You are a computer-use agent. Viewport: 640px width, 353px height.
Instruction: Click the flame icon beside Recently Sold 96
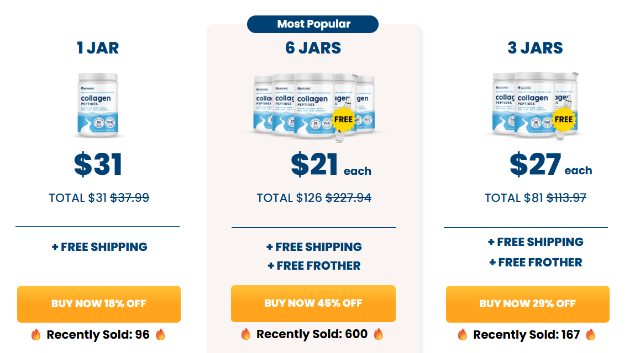(35, 334)
